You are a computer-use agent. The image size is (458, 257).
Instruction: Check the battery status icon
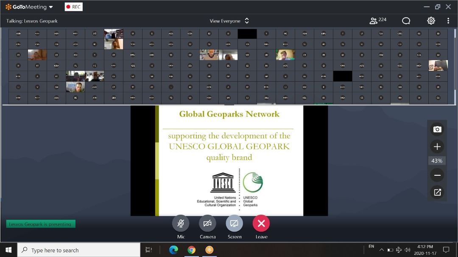(390, 250)
